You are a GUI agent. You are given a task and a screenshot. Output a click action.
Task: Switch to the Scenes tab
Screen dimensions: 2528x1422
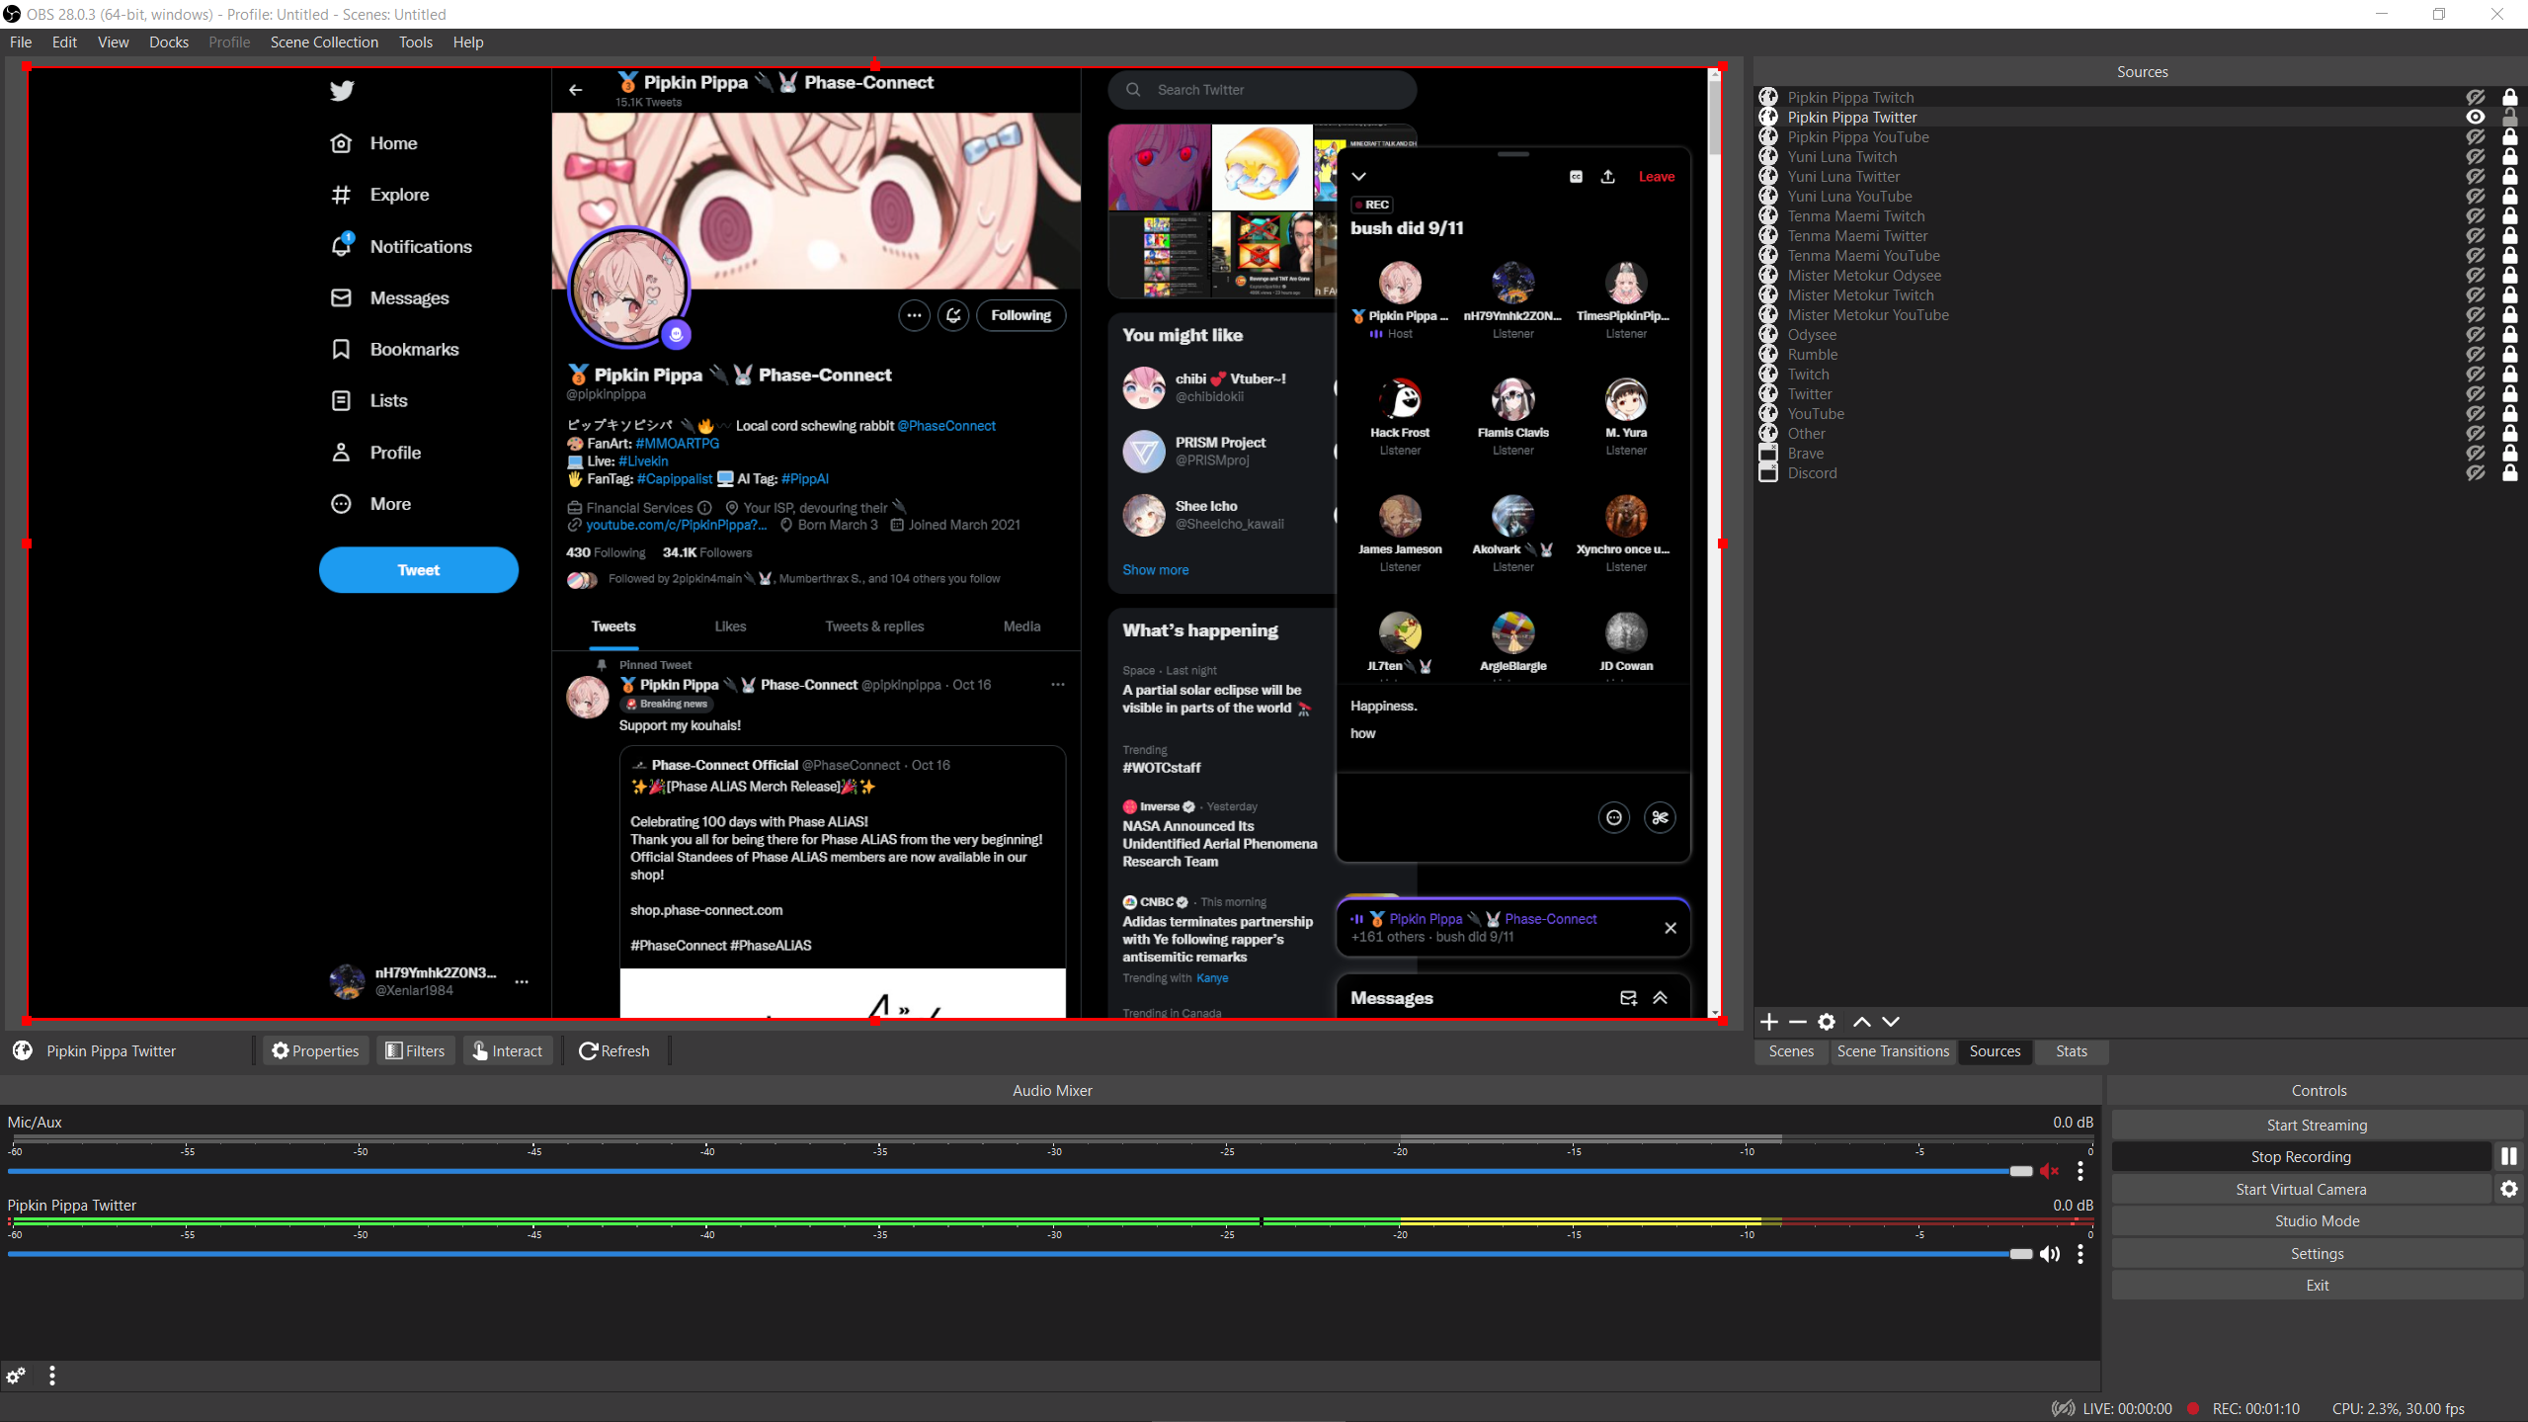point(1791,1051)
